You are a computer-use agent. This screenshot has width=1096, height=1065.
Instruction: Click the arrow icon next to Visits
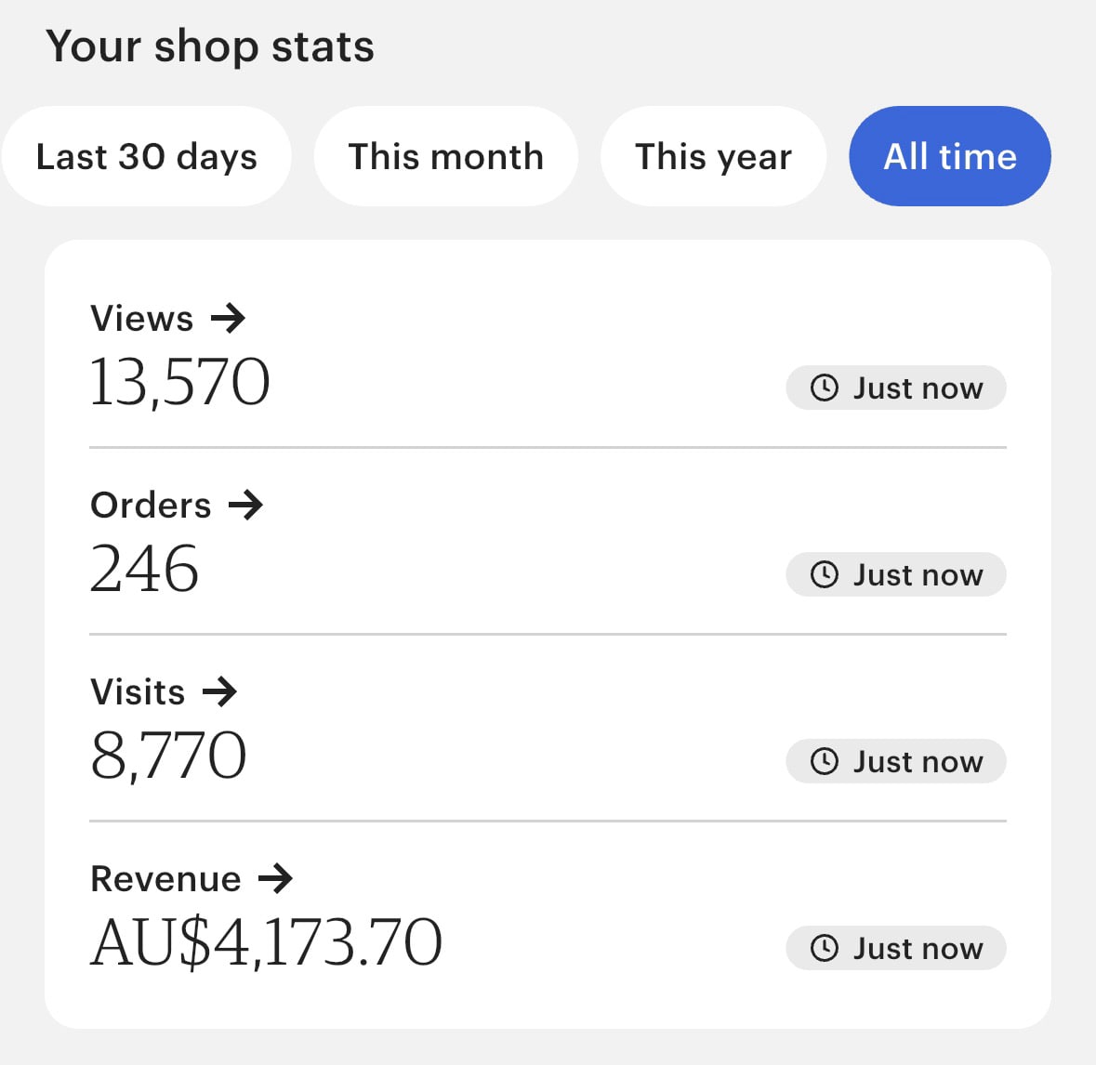click(220, 692)
